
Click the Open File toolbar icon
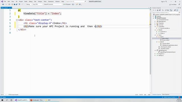tap(12, 4)
